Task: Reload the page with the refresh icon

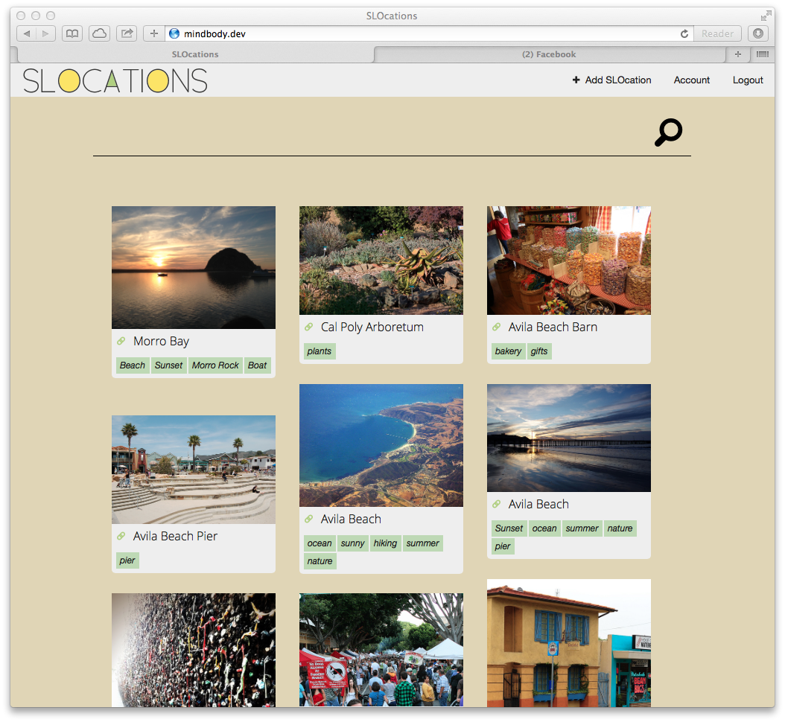Action: (684, 33)
